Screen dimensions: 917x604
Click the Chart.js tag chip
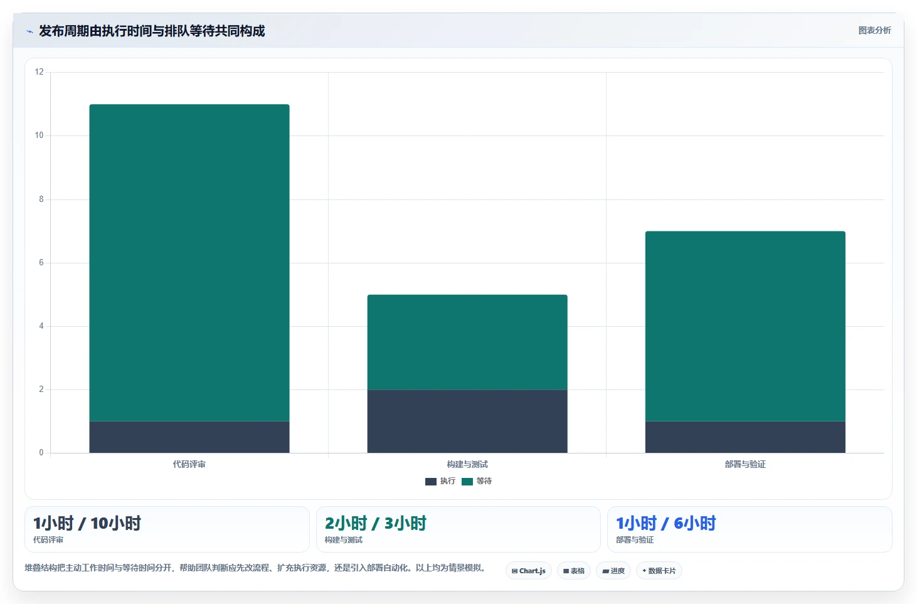[x=529, y=571]
